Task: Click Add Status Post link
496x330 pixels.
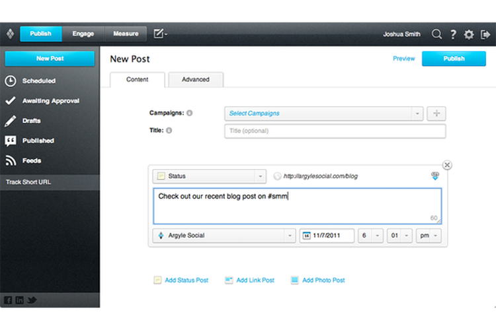Action: [186, 280]
